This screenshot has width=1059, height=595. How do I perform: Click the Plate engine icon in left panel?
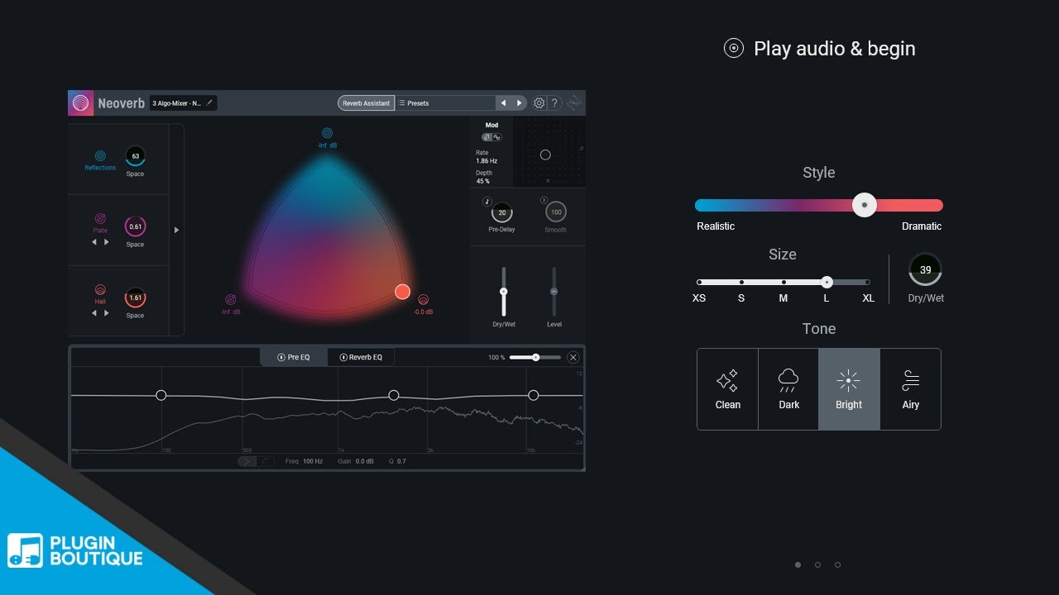point(100,219)
